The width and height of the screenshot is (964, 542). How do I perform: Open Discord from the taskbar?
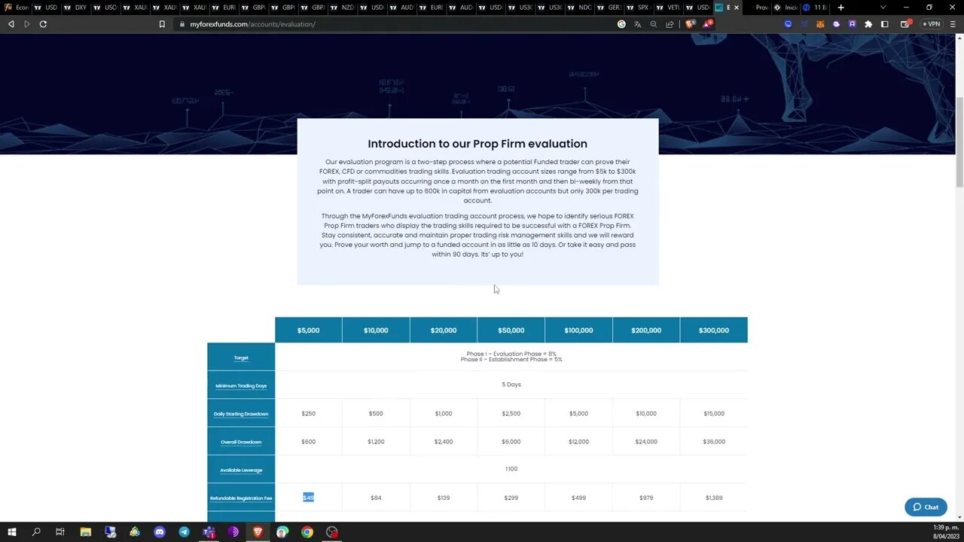point(160,532)
